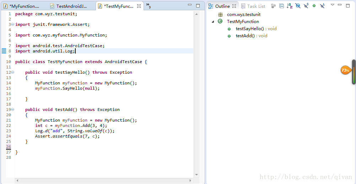Select the *TestMyFunc... editor tab
This screenshot has width=356, height=184.
[119, 6]
